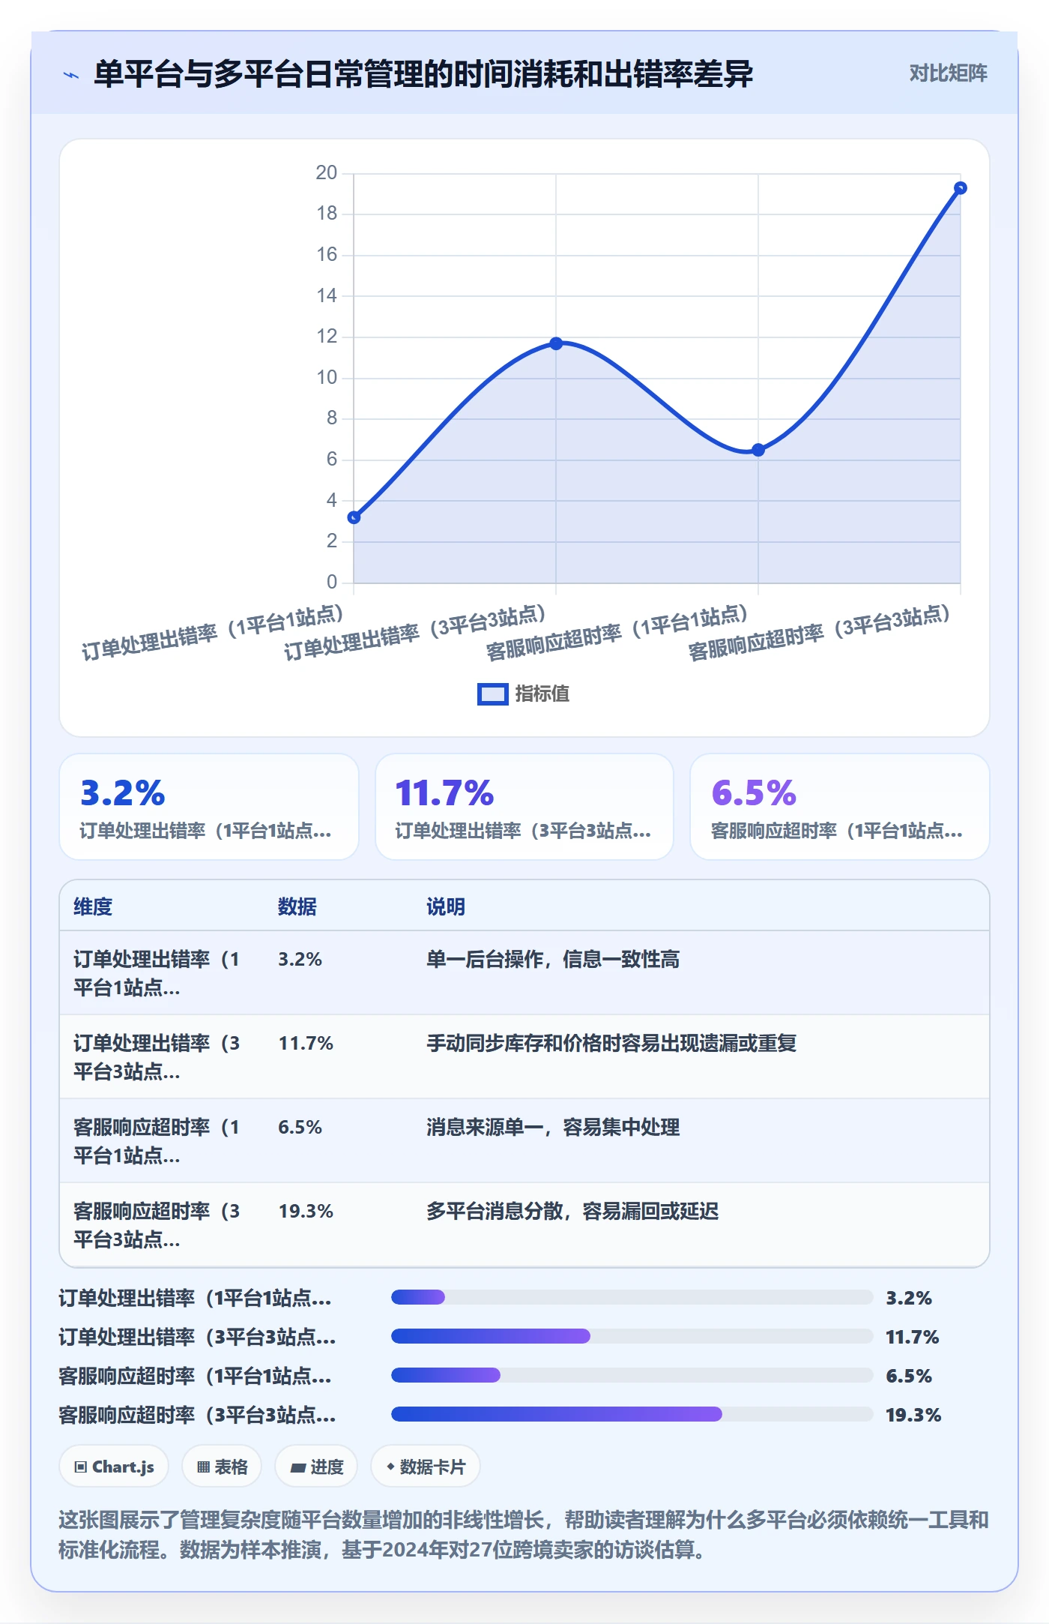Click the 6.5% progress bar
This screenshot has height=1624, width=1049.
click(x=632, y=1375)
